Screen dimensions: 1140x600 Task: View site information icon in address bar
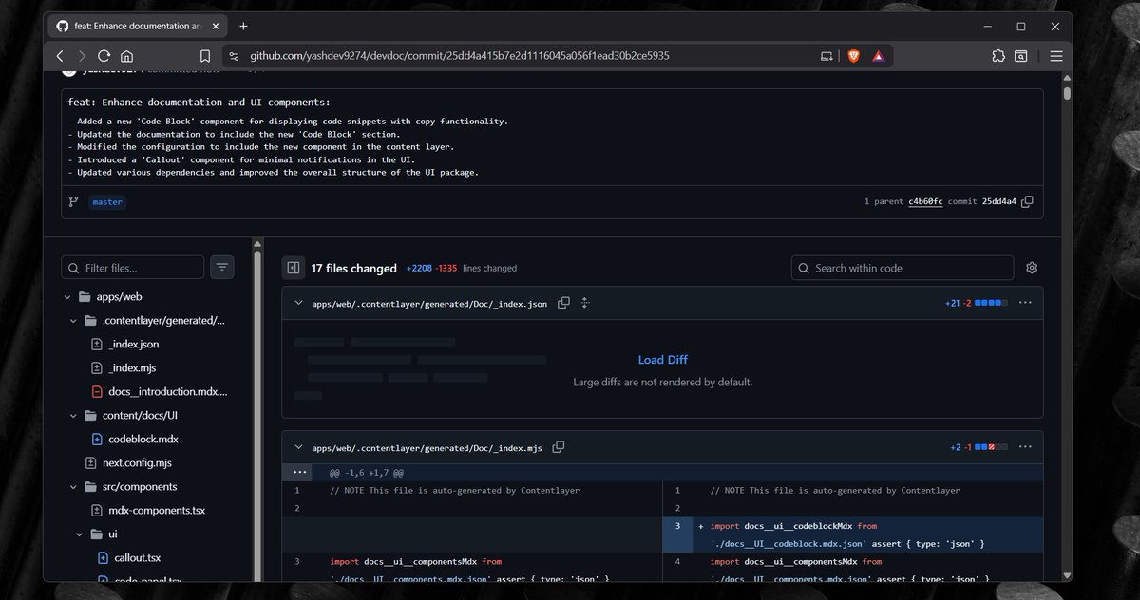pyautogui.click(x=235, y=56)
